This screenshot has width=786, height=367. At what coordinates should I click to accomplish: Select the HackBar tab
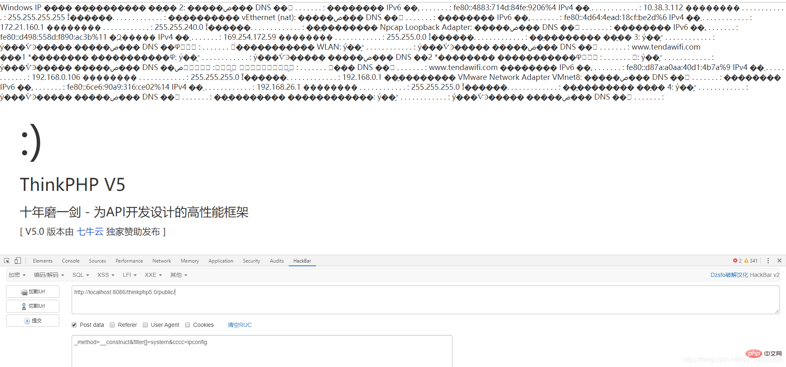point(302,261)
